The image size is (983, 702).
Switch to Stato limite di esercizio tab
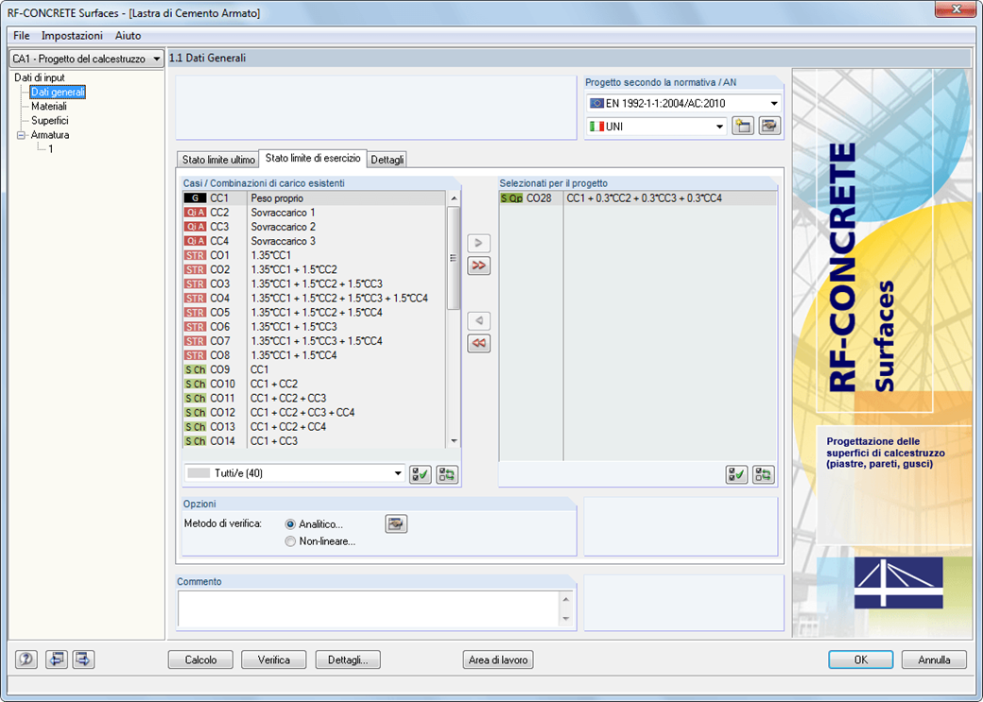pos(313,158)
